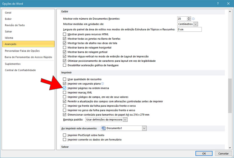Toggle Imprimir páginas na ordem inversa checkbox

click(64, 88)
